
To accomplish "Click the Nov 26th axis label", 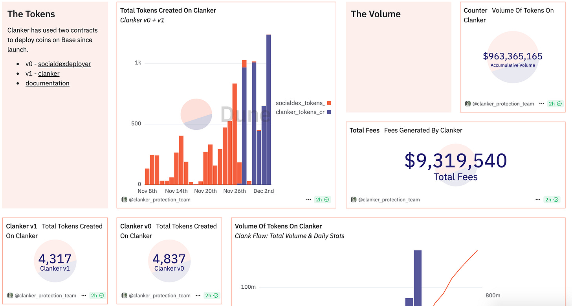I will (235, 191).
